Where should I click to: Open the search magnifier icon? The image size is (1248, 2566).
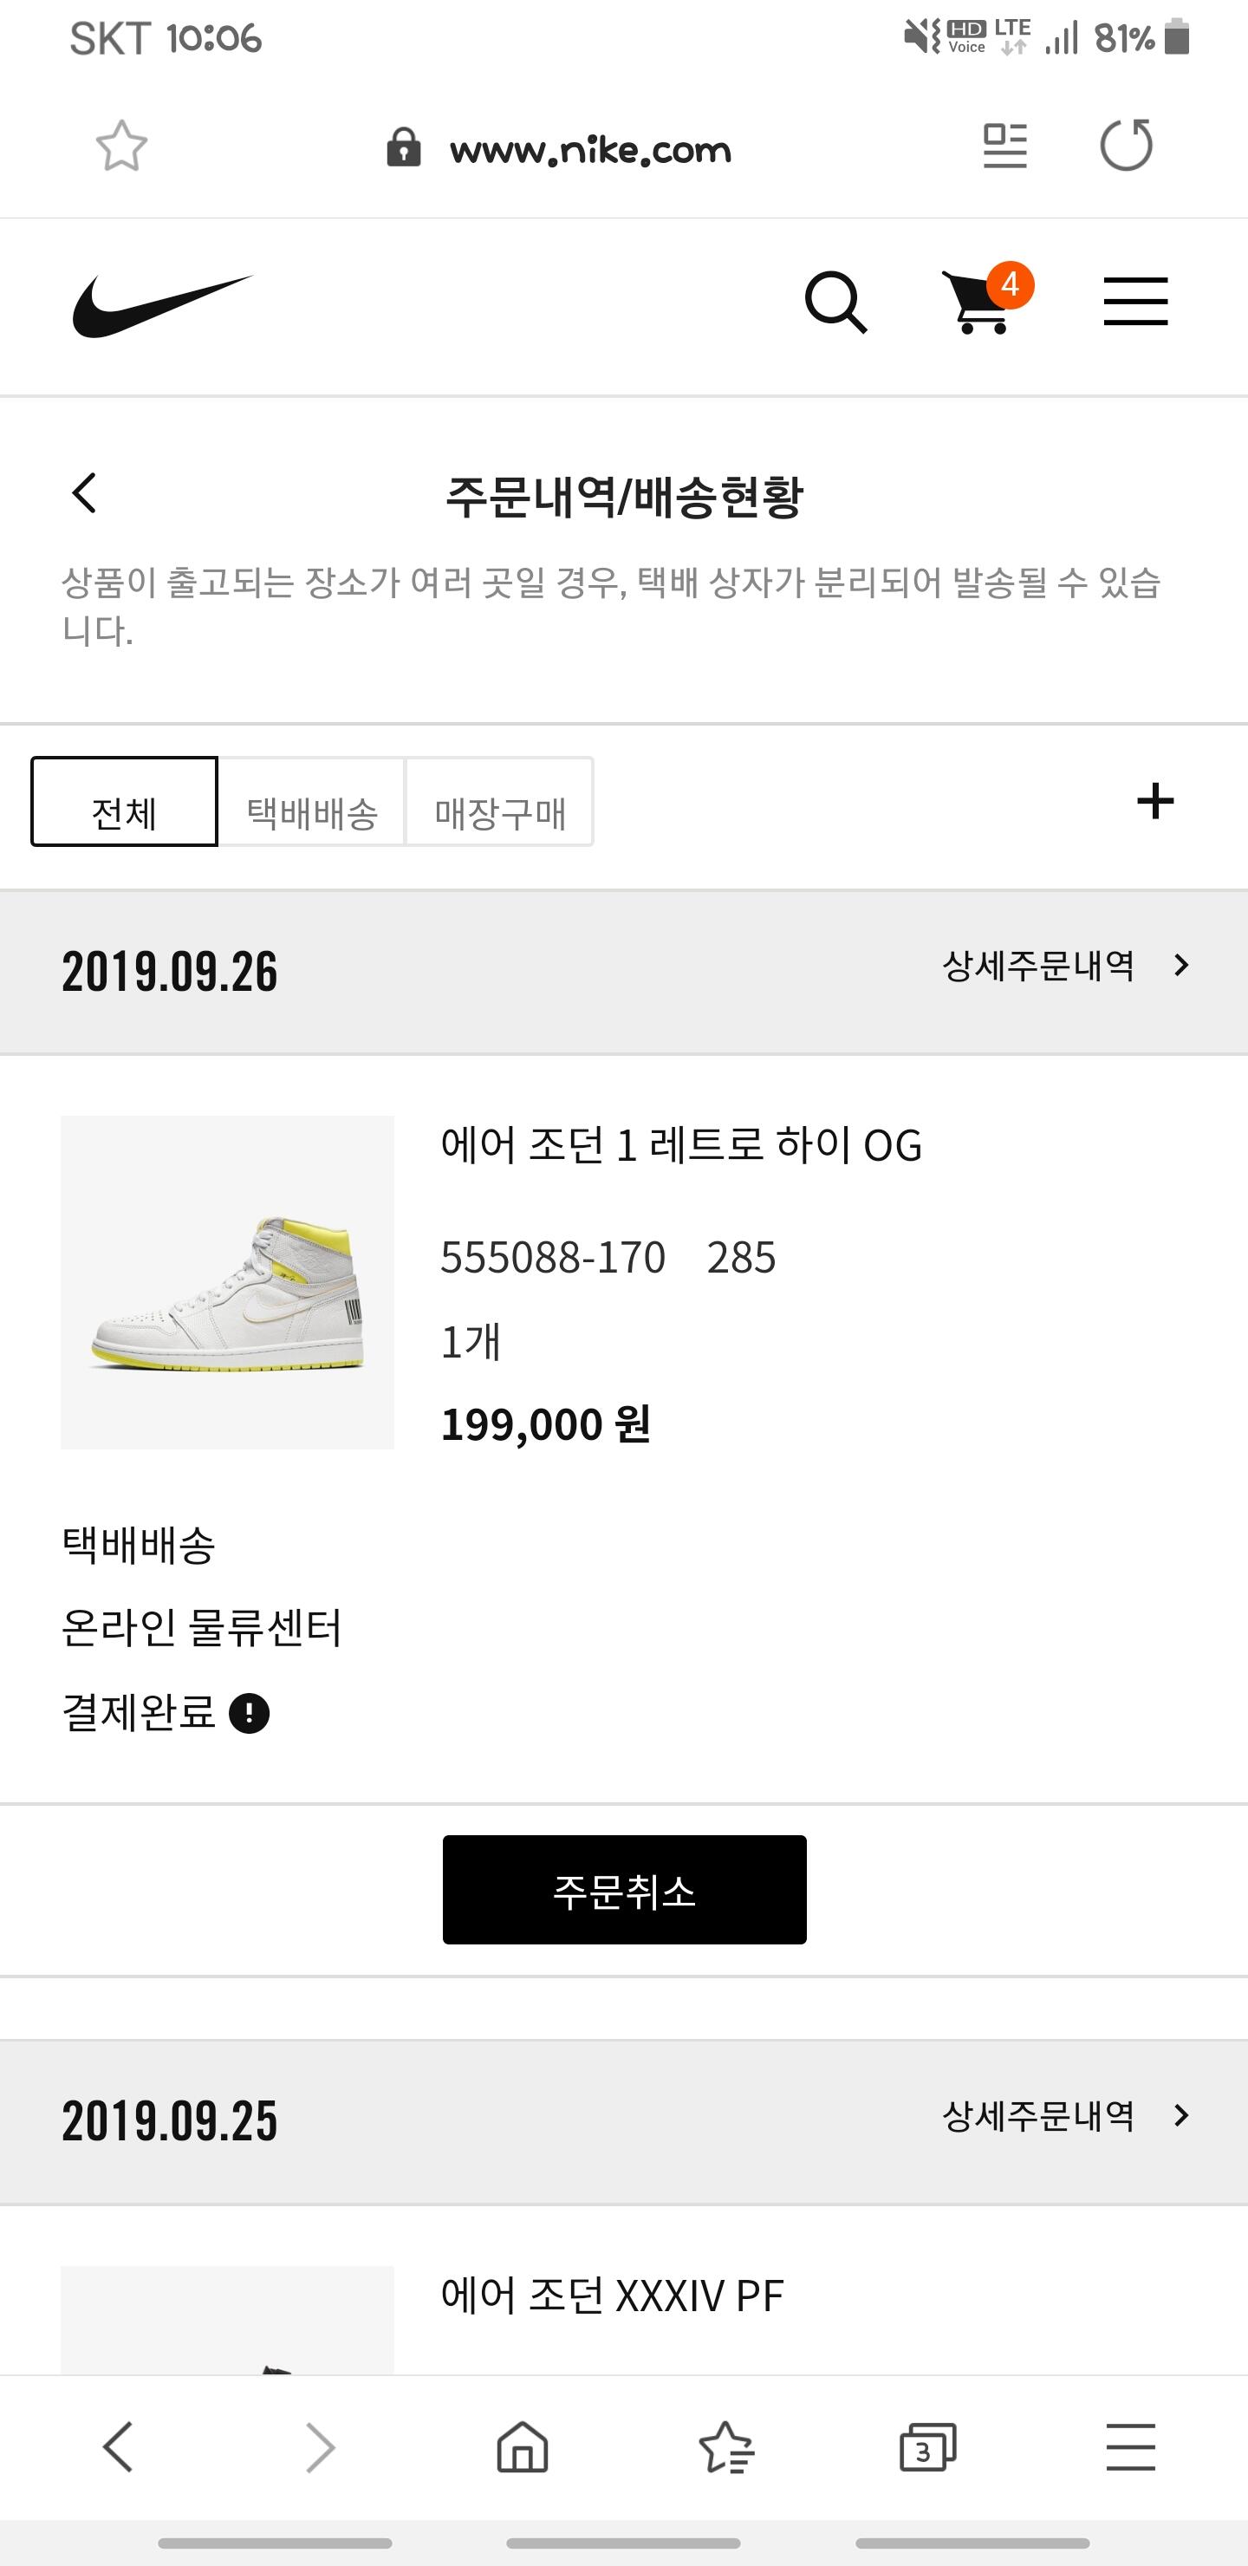point(835,302)
